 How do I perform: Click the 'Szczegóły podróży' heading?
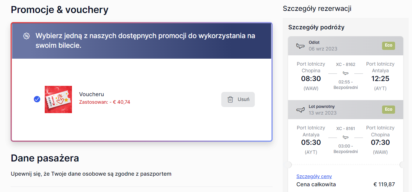316,27
